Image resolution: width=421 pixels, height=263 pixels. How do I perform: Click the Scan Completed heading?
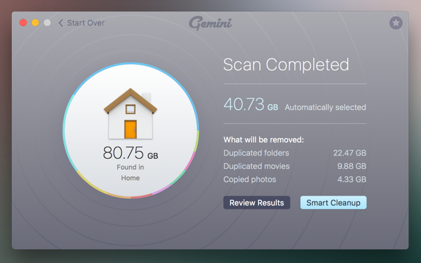[286, 65]
